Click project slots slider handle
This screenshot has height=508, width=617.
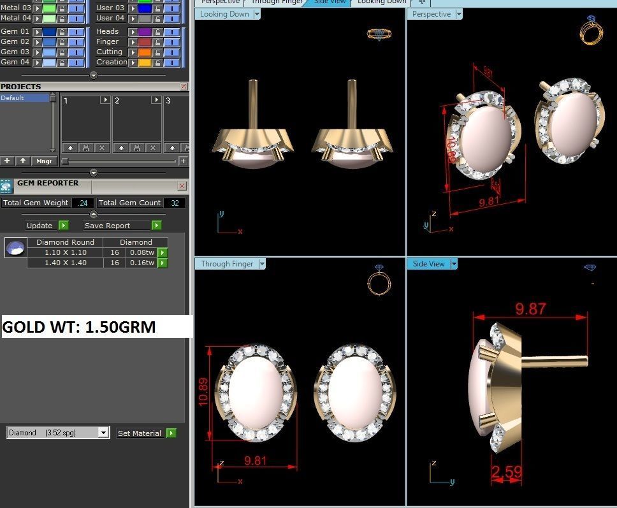[x=65, y=161]
